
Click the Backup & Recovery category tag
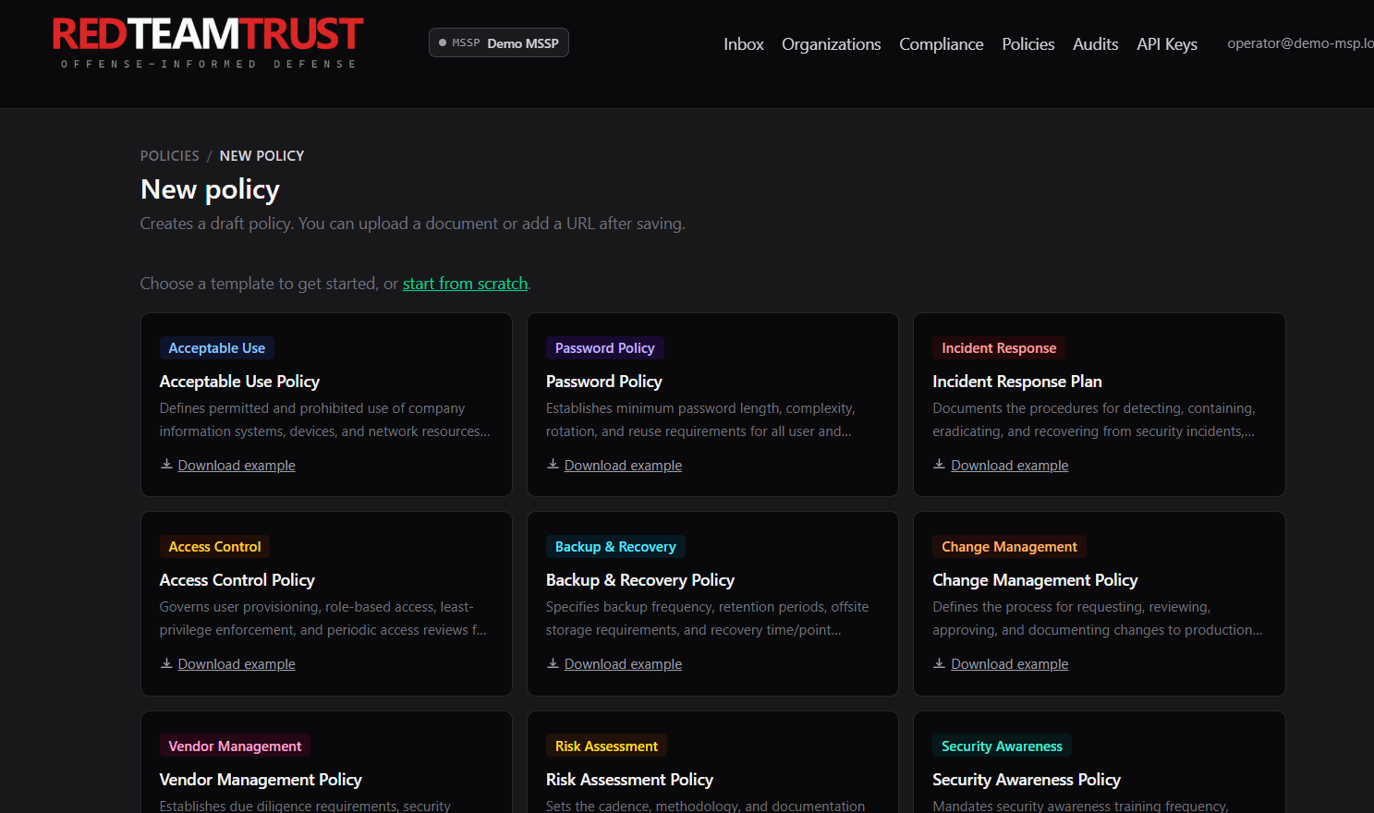[x=614, y=547]
